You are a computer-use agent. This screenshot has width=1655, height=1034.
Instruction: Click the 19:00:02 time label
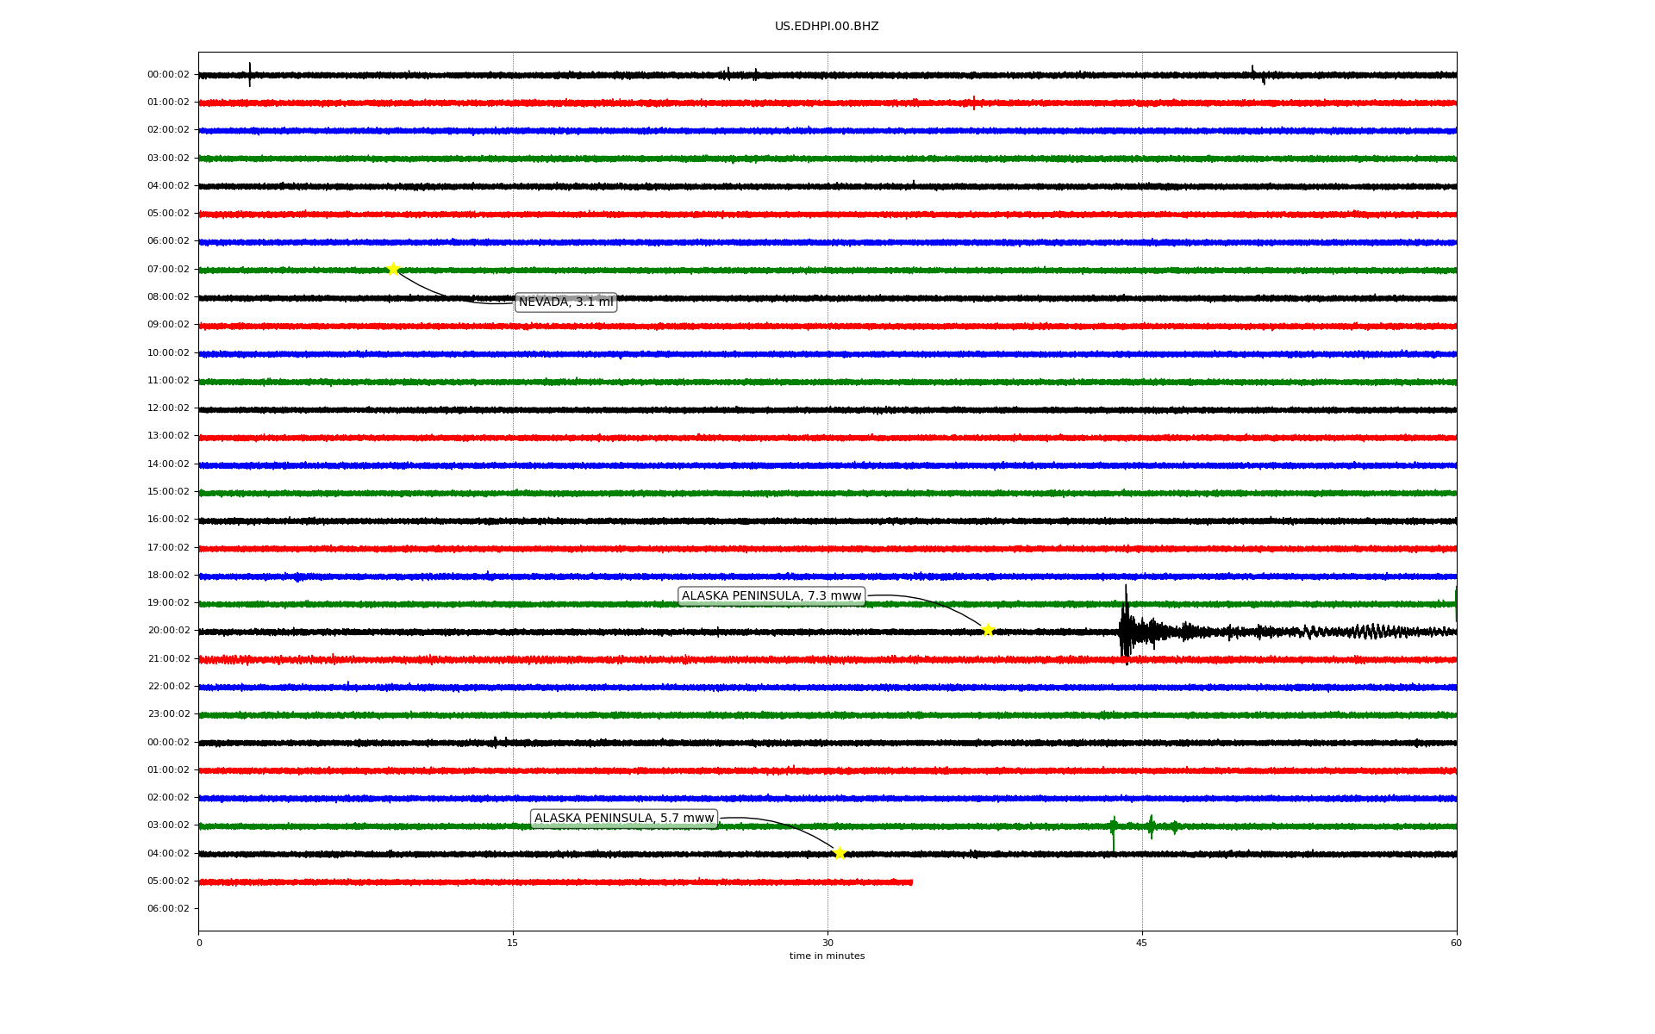point(168,603)
